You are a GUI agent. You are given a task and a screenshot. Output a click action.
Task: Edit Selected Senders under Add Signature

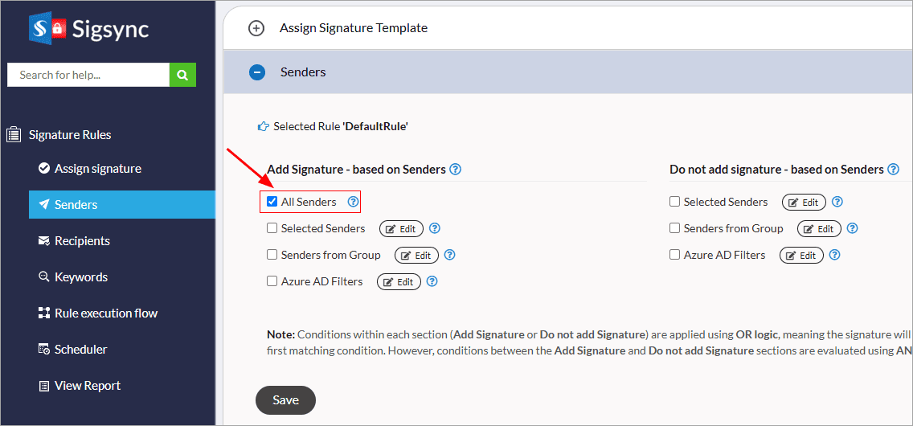401,229
